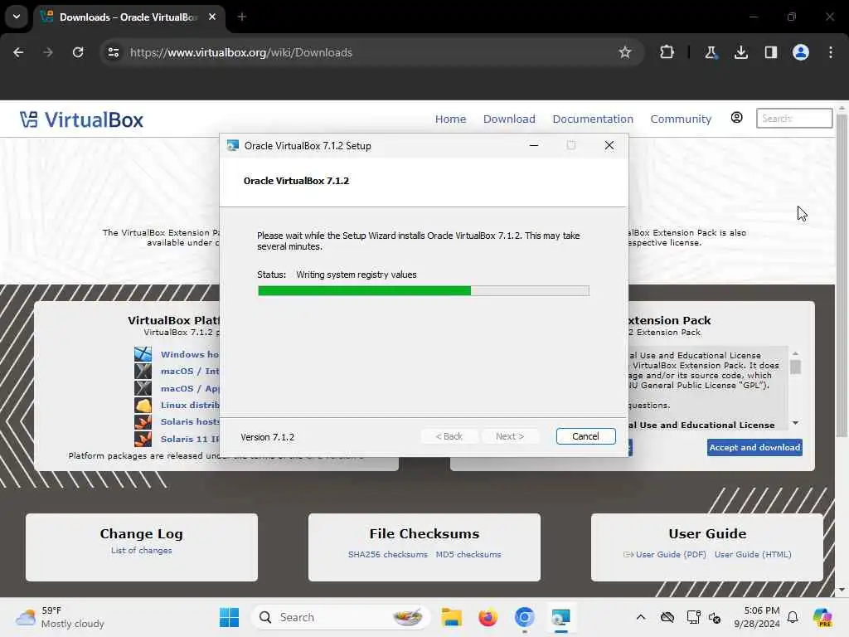Click the Linux distributions icon
849x637 pixels.
pyautogui.click(x=143, y=405)
